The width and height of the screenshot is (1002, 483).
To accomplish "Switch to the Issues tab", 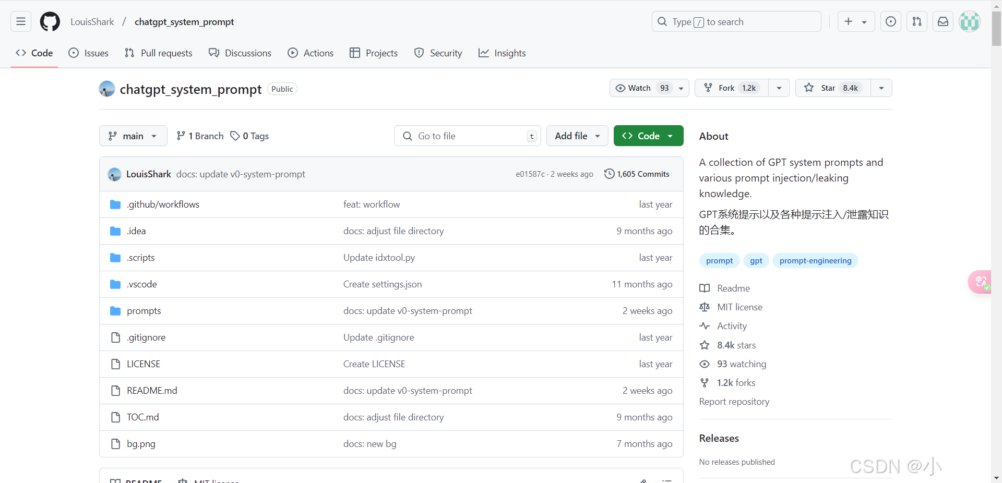I will (x=89, y=53).
